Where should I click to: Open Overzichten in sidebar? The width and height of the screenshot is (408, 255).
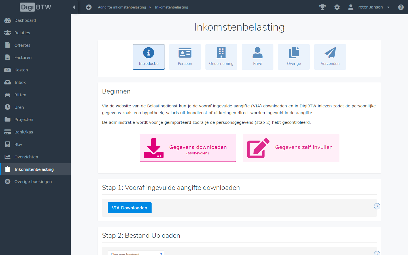pyautogui.click(x=26, y=157)
